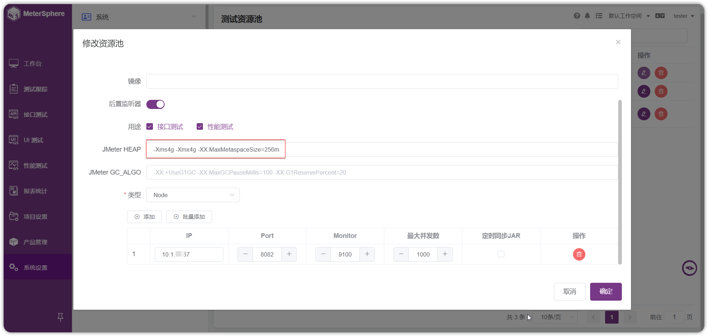Image resolution: width=708 pixels, height=336 pixels.
Task: Click the JMeter HEAP input field
Action: click(382, 149)
